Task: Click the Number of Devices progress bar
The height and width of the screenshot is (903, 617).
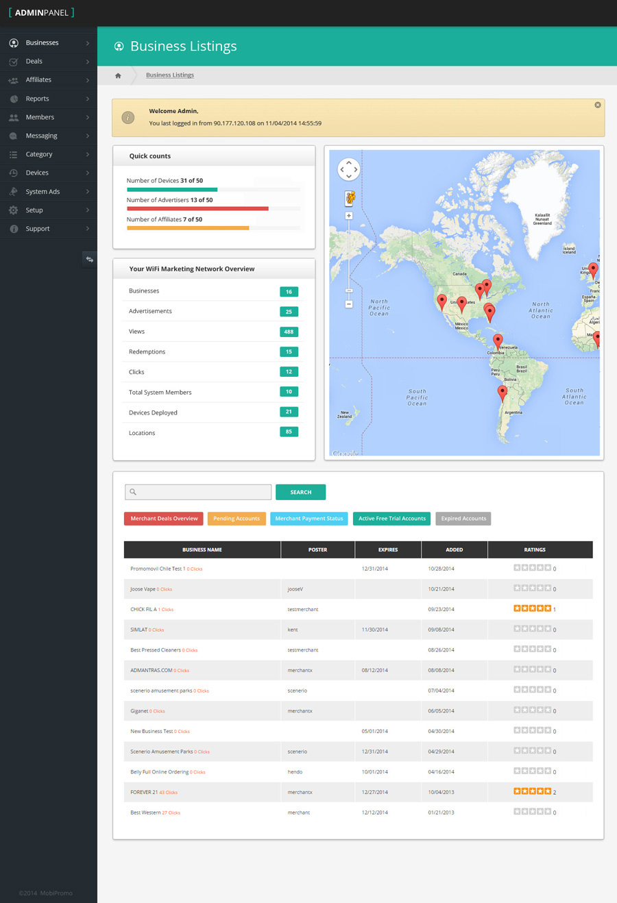Action: click(213, 190)
